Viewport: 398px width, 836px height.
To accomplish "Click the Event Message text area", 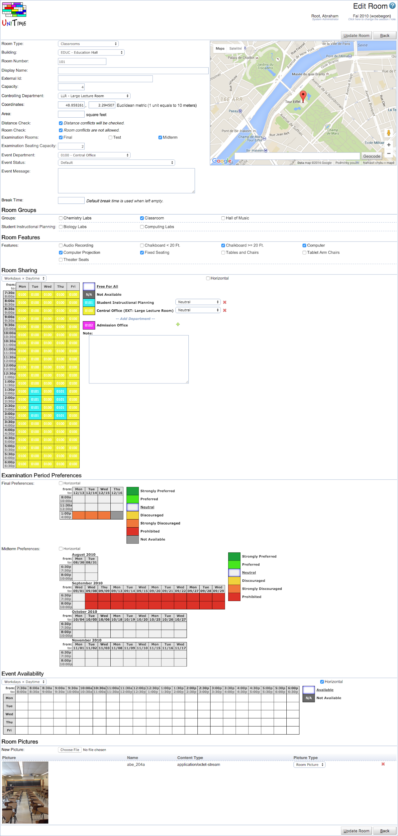I will pyautogui.click(x=127, y=181).
